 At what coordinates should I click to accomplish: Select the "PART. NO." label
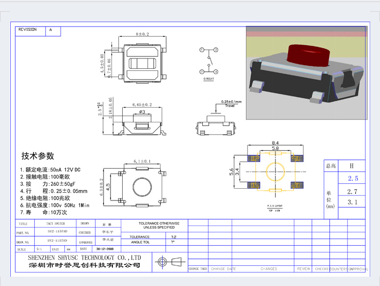23,233
